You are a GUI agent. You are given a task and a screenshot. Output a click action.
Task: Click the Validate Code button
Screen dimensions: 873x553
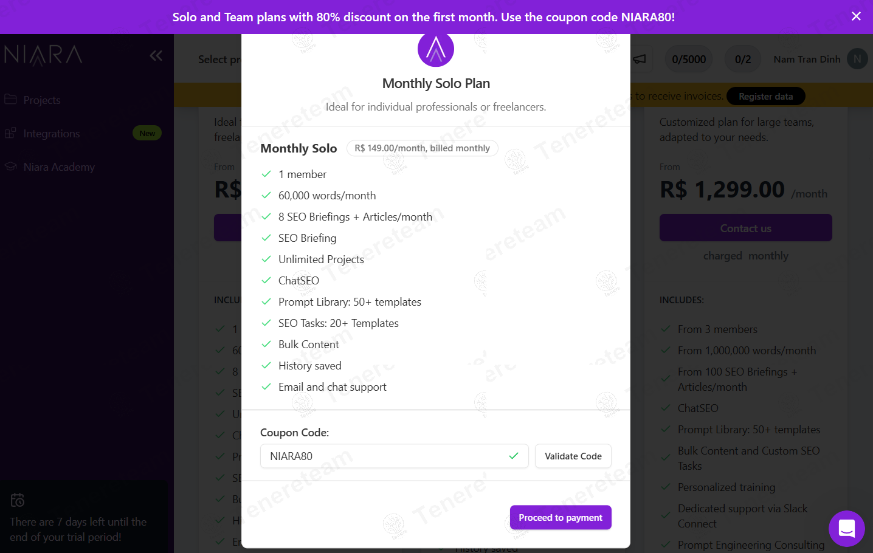tap(573, 456)
